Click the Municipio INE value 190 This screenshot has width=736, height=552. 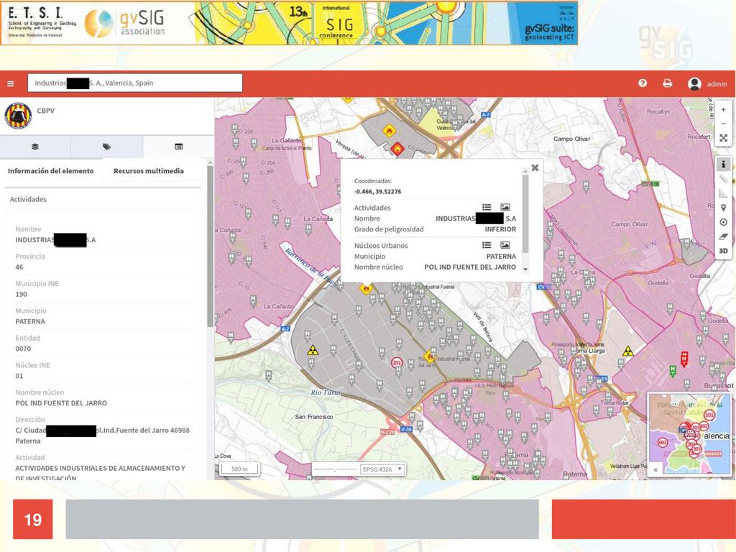point(21,294)
